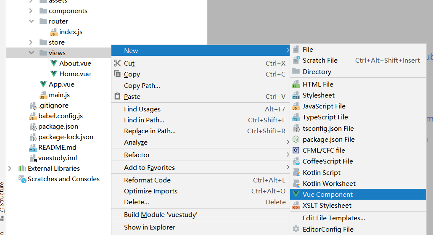Viewport: 433px width, 235px height.
Task: Expand the store folder
Action: coord(31,42)
